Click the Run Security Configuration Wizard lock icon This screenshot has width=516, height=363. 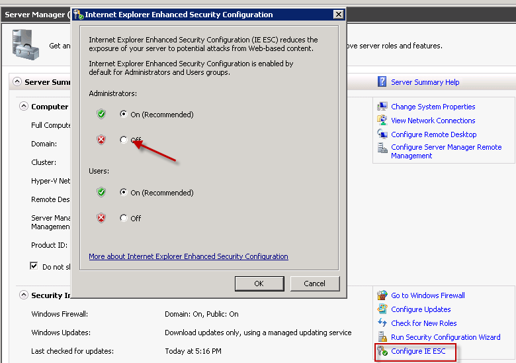click(382, 337)
